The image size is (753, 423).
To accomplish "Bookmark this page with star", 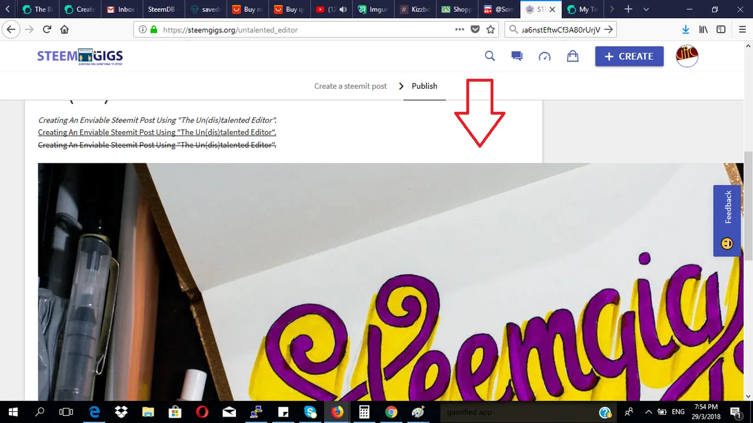I will (x=491, y=29).
